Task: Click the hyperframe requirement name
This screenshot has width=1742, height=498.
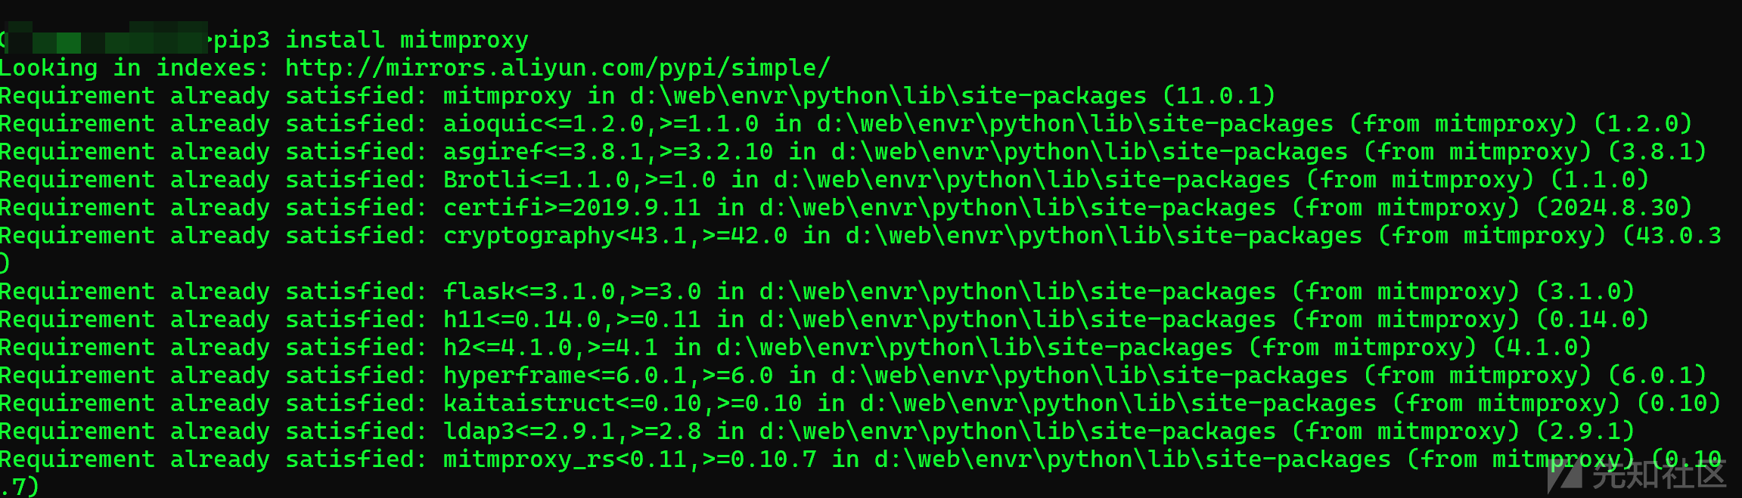Action: click(x=514, y=376)
